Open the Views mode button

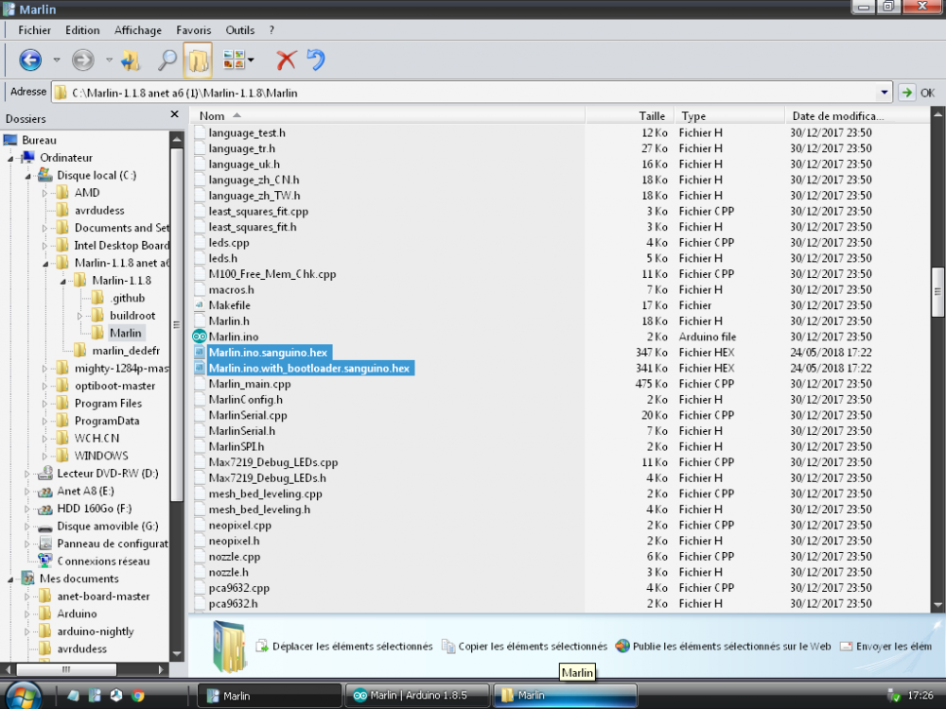click(234, 60)
